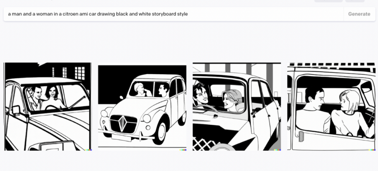Click the prompt text input field
This screenshot has height=171, width=378.
point(174,14)
